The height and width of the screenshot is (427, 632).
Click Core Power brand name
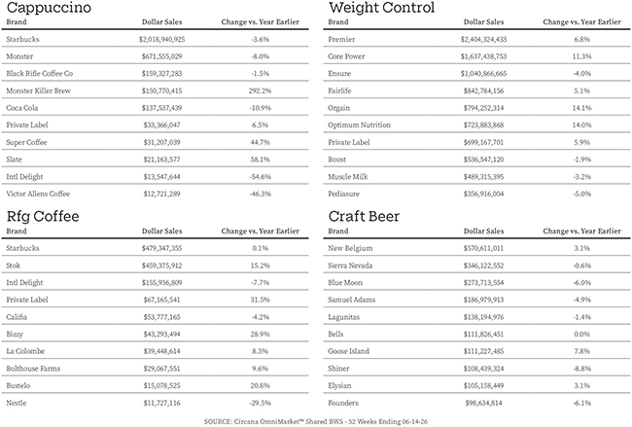[x=346, y=56]
